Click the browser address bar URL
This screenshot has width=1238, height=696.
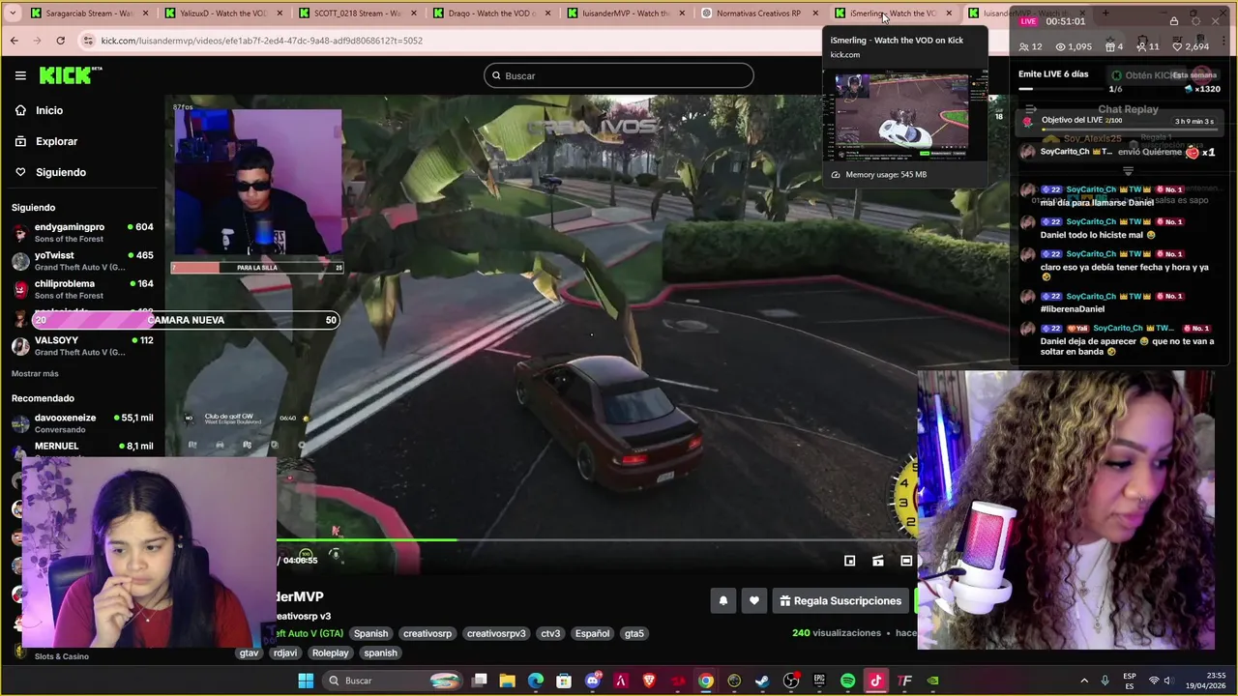(261, 41)
